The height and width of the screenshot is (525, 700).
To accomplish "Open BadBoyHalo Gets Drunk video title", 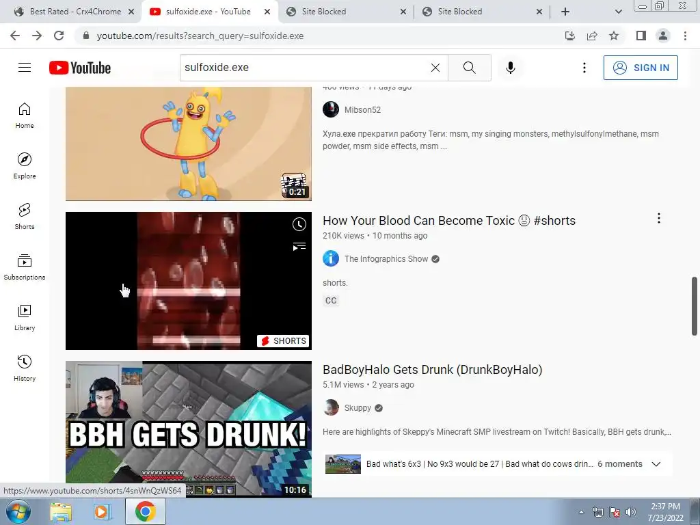I will coord(433,370).
